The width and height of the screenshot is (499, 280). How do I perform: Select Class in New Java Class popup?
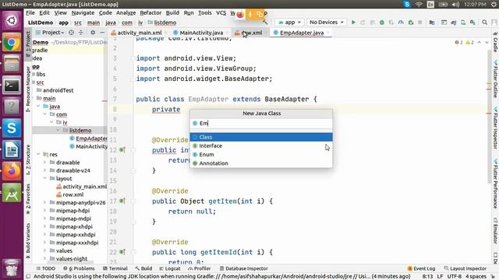click(261, 137)
